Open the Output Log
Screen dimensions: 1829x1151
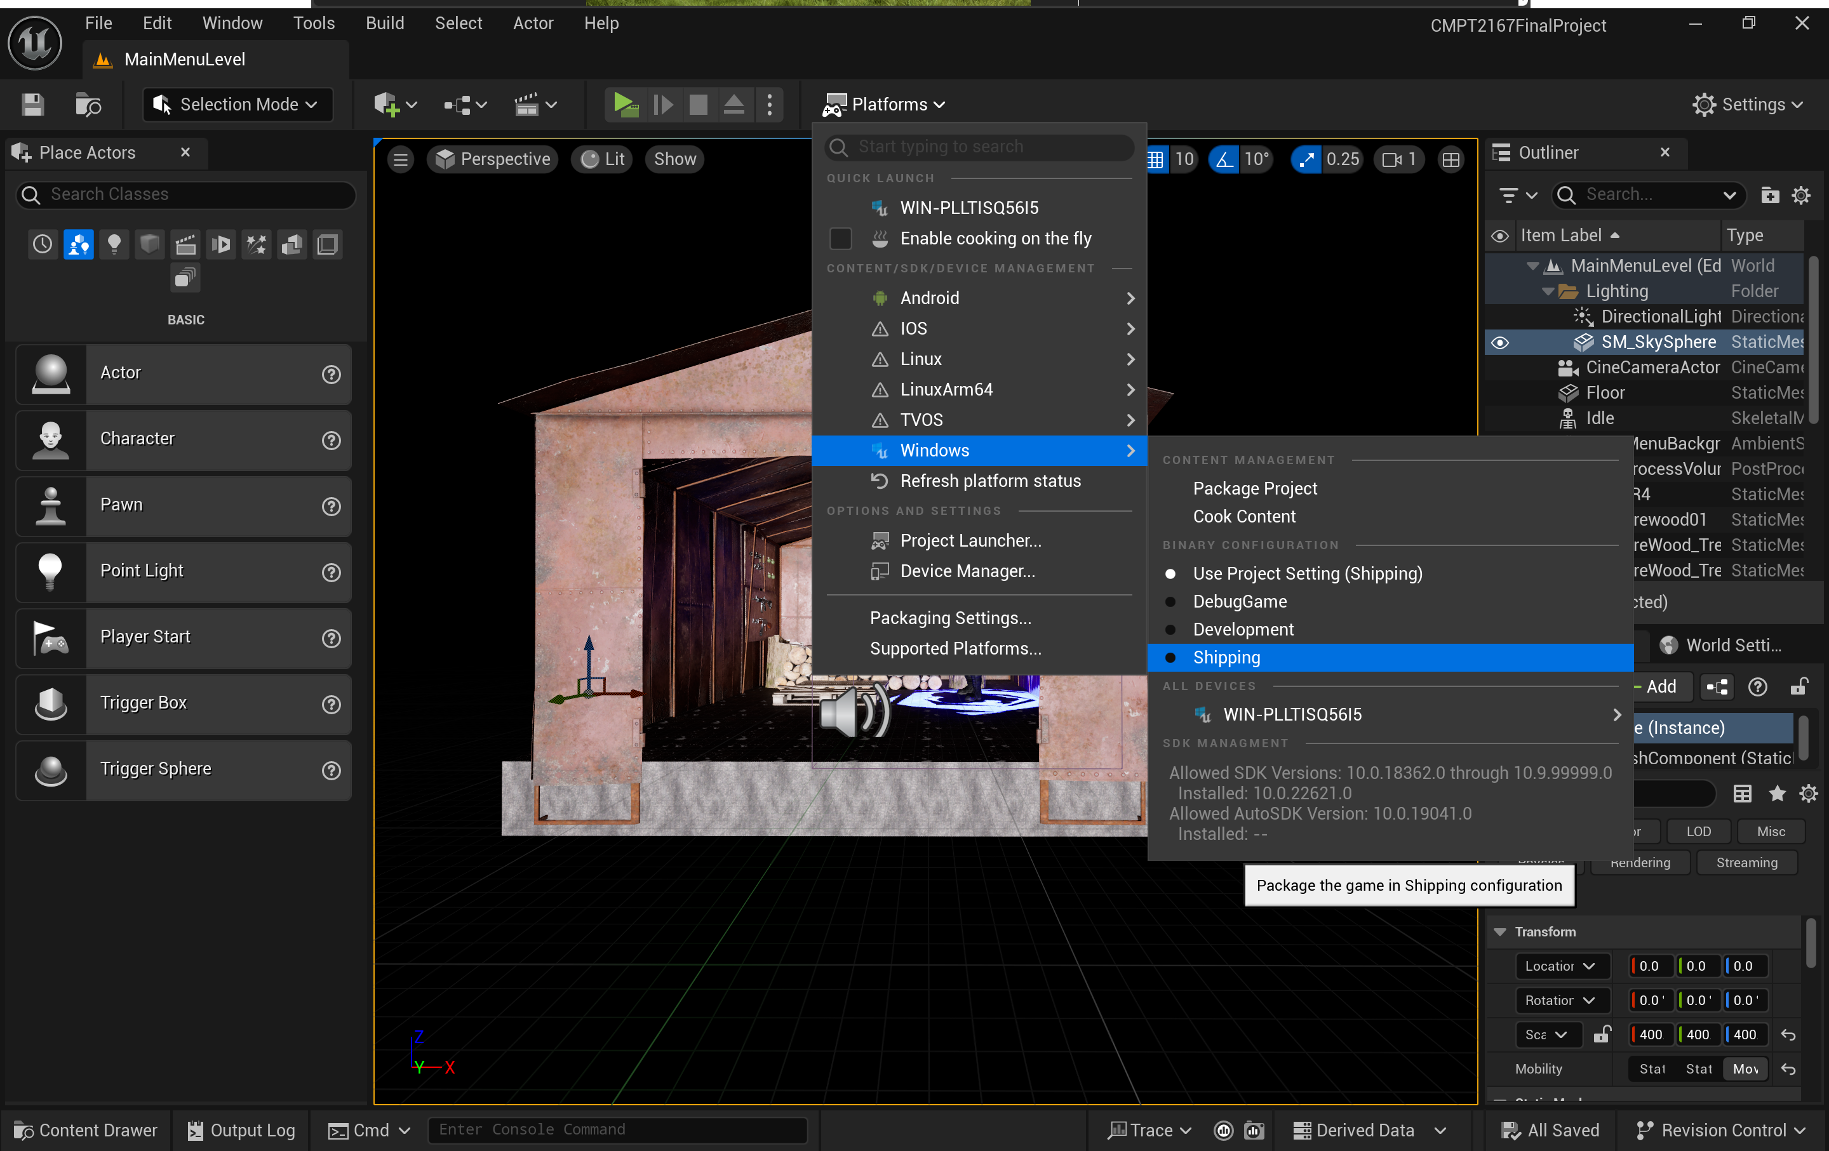[x=241, y=1131]
